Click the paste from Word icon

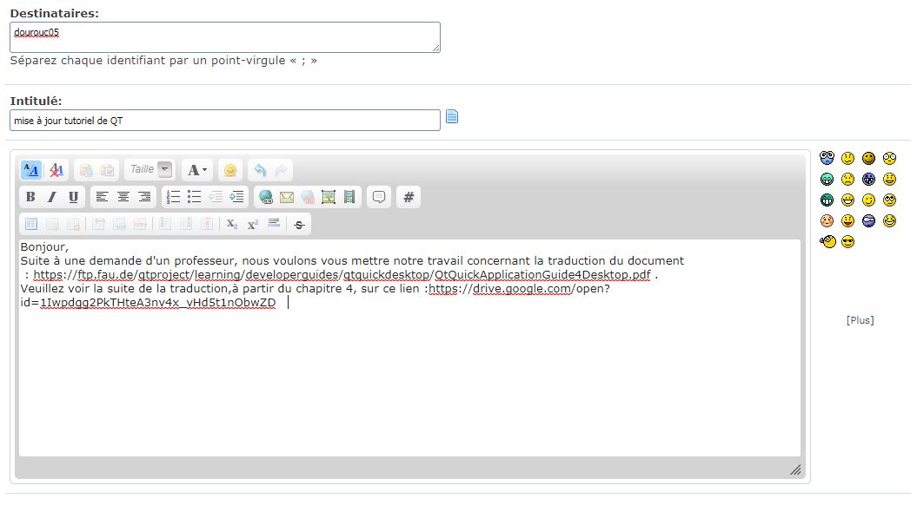[107, 170]
